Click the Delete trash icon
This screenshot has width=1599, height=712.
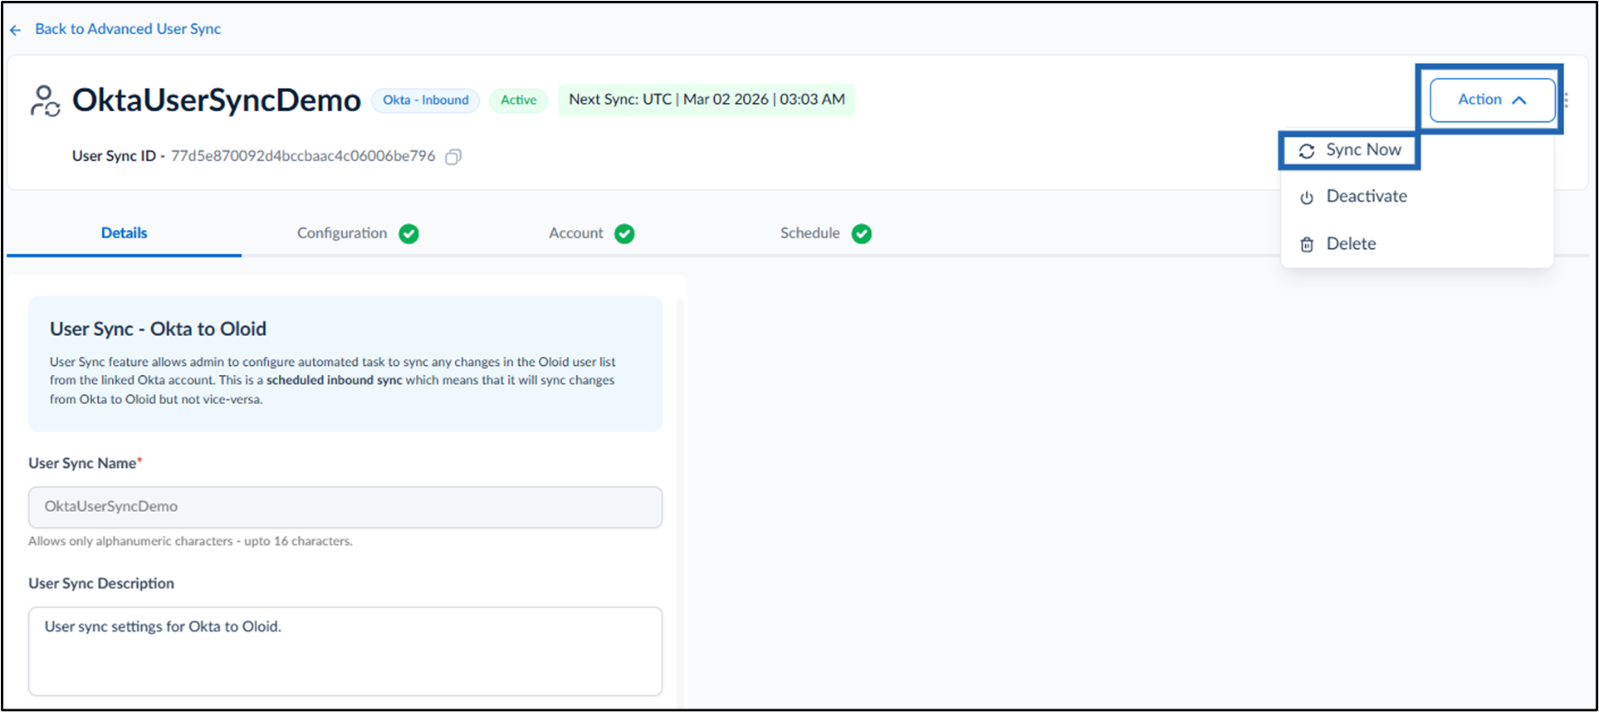(1307, 245)
